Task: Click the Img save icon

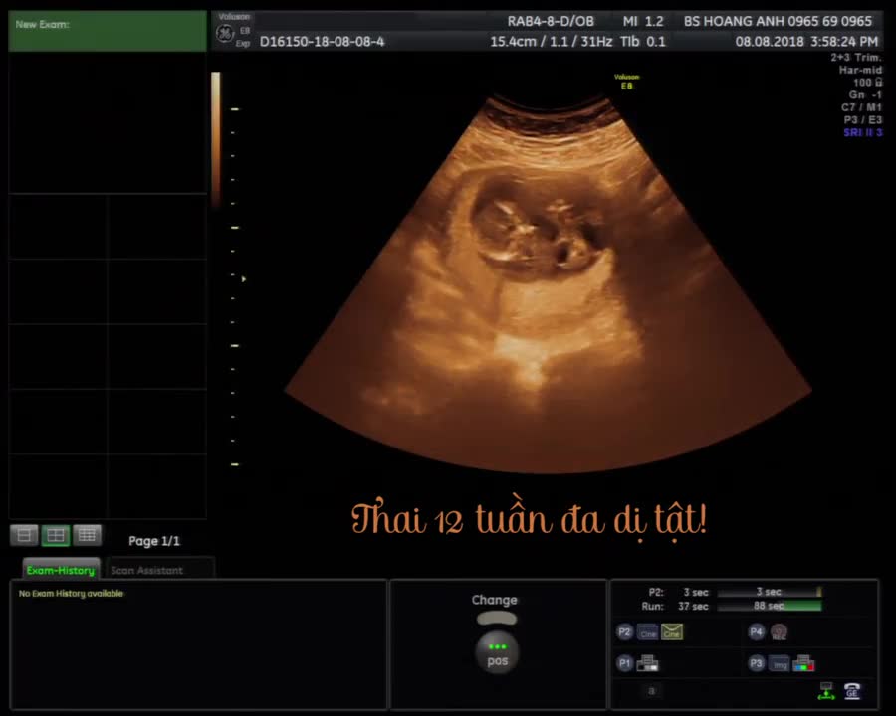Action: click(x=780, y=664)
